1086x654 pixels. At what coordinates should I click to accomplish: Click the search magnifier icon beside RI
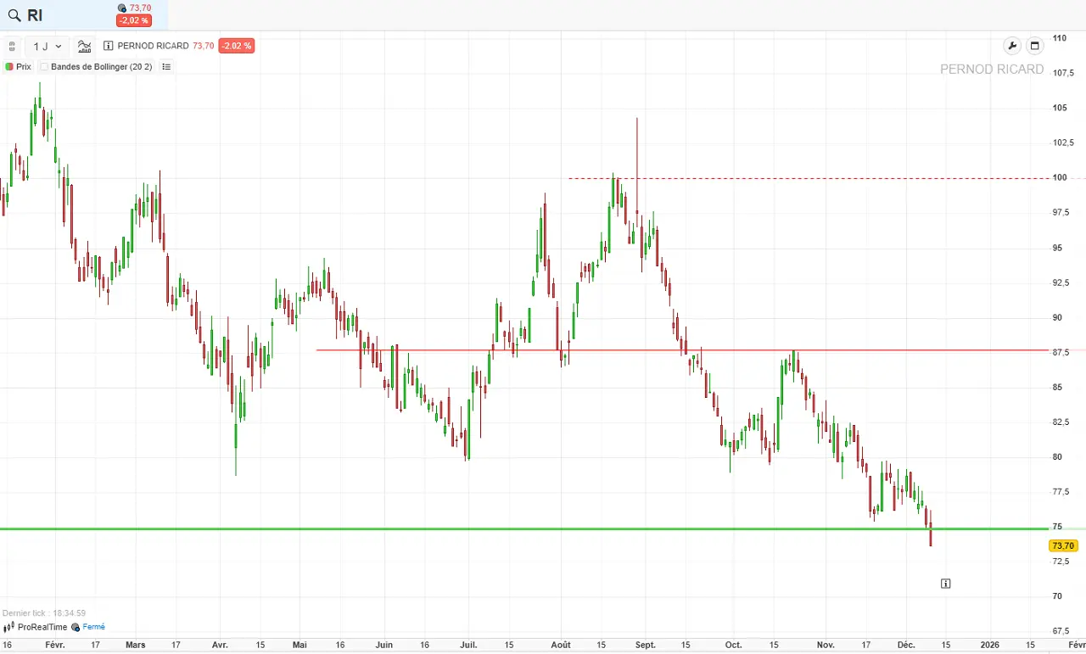pos(14,15)
